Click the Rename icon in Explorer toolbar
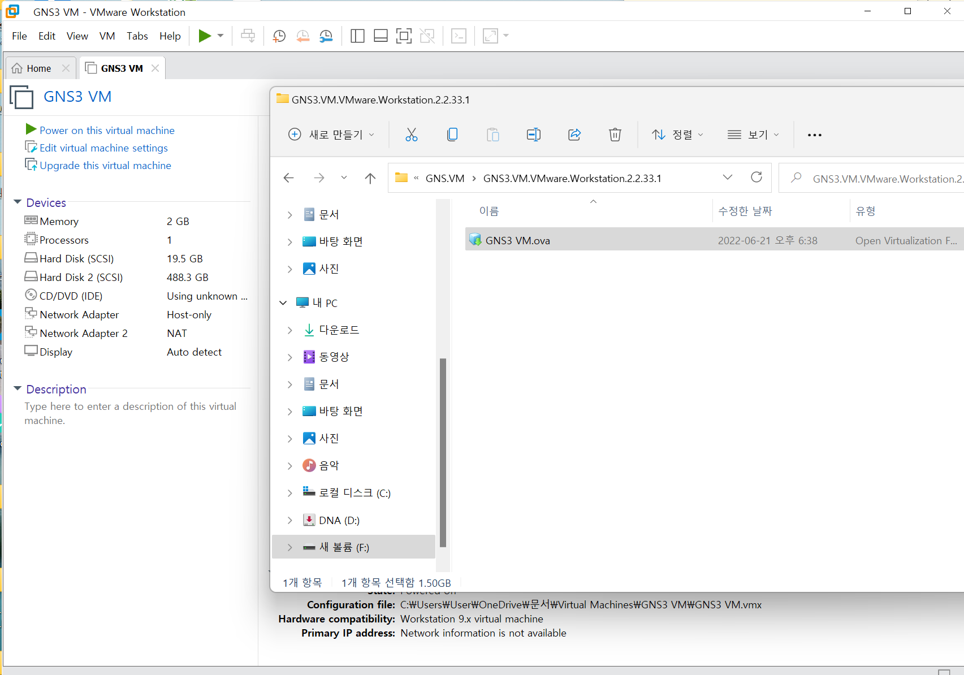This screenshot has width=964, height=675. 534,135
